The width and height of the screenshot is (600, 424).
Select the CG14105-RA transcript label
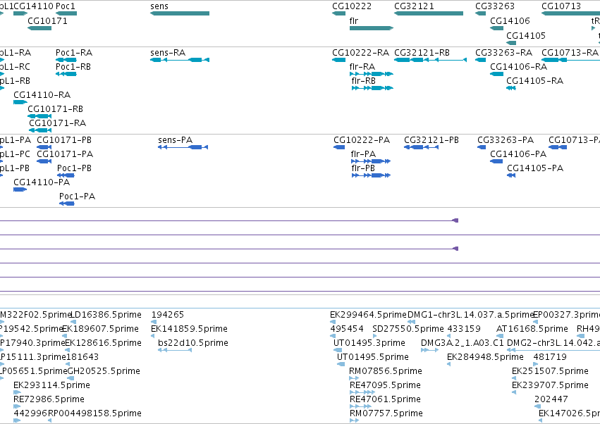[534, 81]
